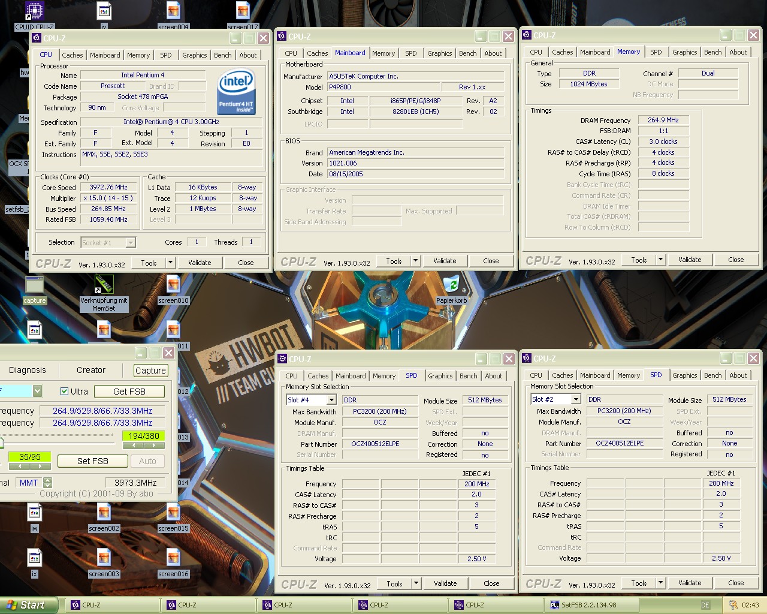Open the Diagnosis tab in SetFSB
The width and height of the screenshot is (767, 614).
point(28,371)
